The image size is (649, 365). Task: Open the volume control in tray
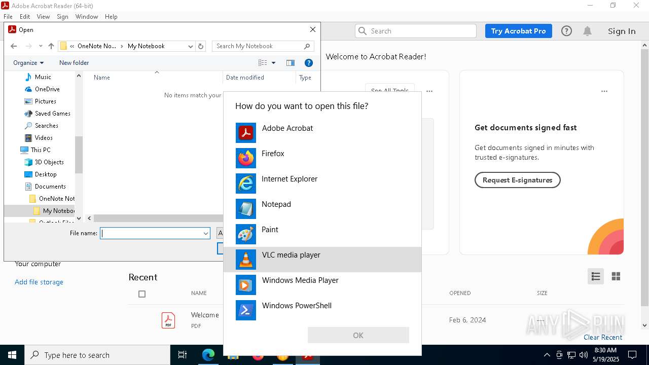click(x=583, y=355)
